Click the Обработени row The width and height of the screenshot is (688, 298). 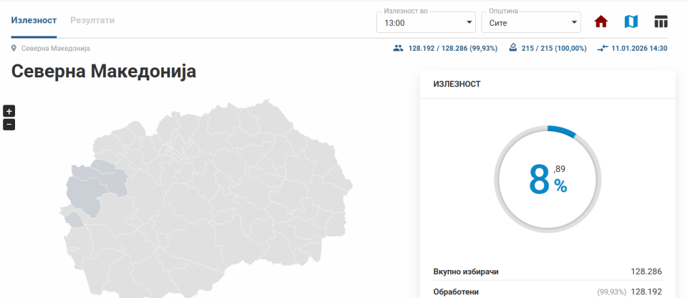(548, 292)
